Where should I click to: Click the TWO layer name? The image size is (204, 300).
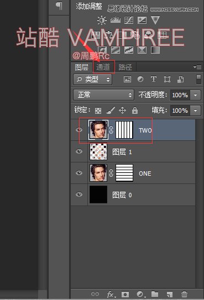tap(145, 130)
